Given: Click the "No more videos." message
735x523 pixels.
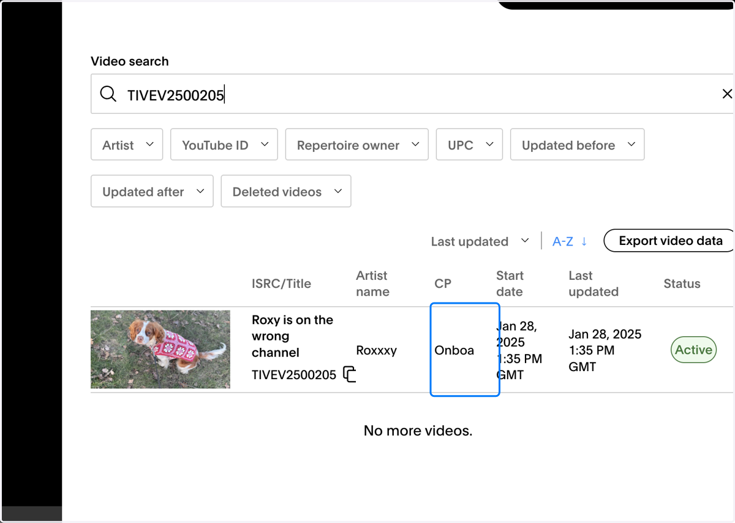Looking at the screenshot, I should tap(418, 431).
